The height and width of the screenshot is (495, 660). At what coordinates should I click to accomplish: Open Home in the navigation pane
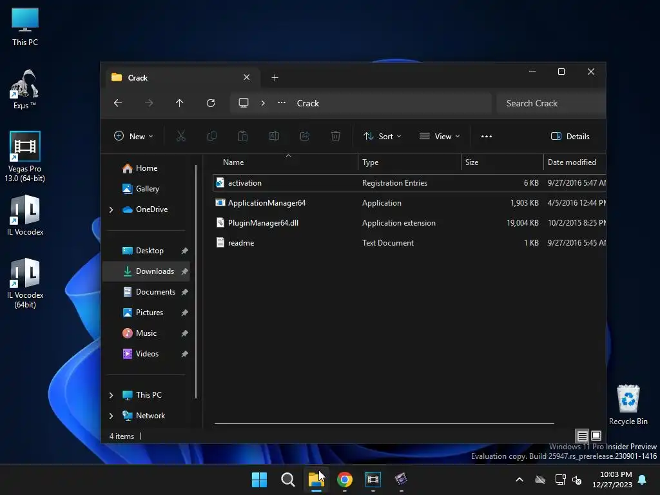[146, 168]
